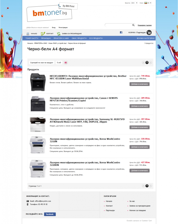This screenshot has height=224, width=178.
Task: Click footer Начало quick link
Action: tap(109, 201)
